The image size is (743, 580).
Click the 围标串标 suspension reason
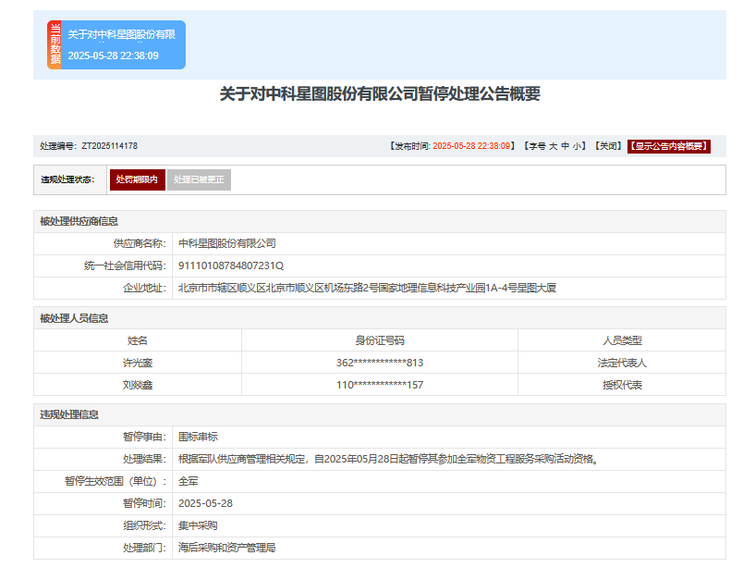tap(198, 437)
